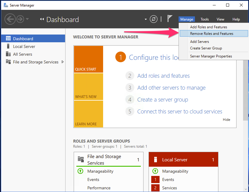Viewport: 249px width, 192px height.
Task: Open the Learn More tile
Action: (89, 114)
